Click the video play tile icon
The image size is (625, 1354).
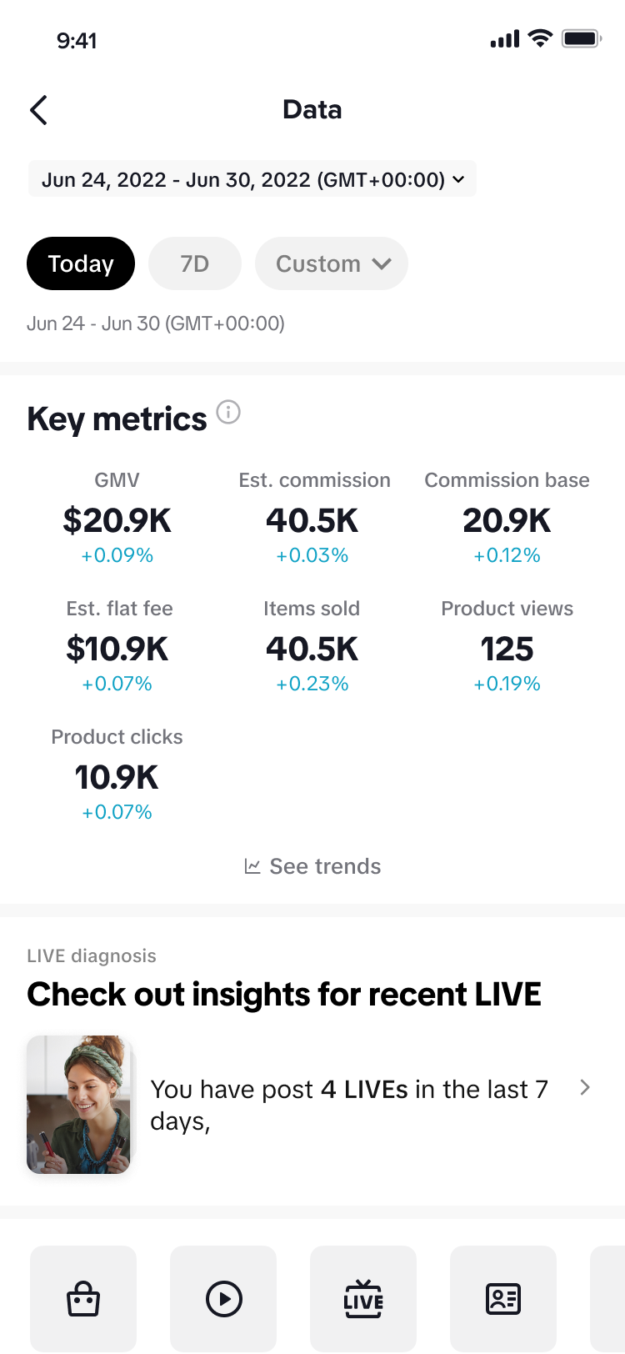[x=223, y=1298]
